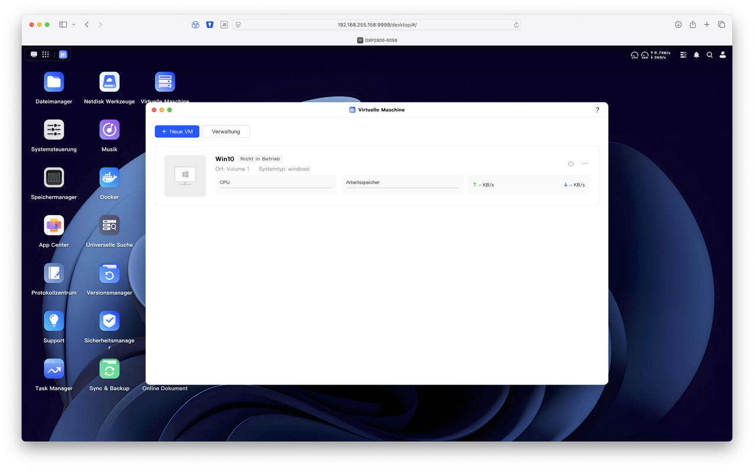
Task: Open the Win10 three-dots options menu
Action: 585,164
